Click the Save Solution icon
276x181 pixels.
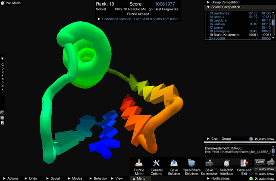point(174,163)
